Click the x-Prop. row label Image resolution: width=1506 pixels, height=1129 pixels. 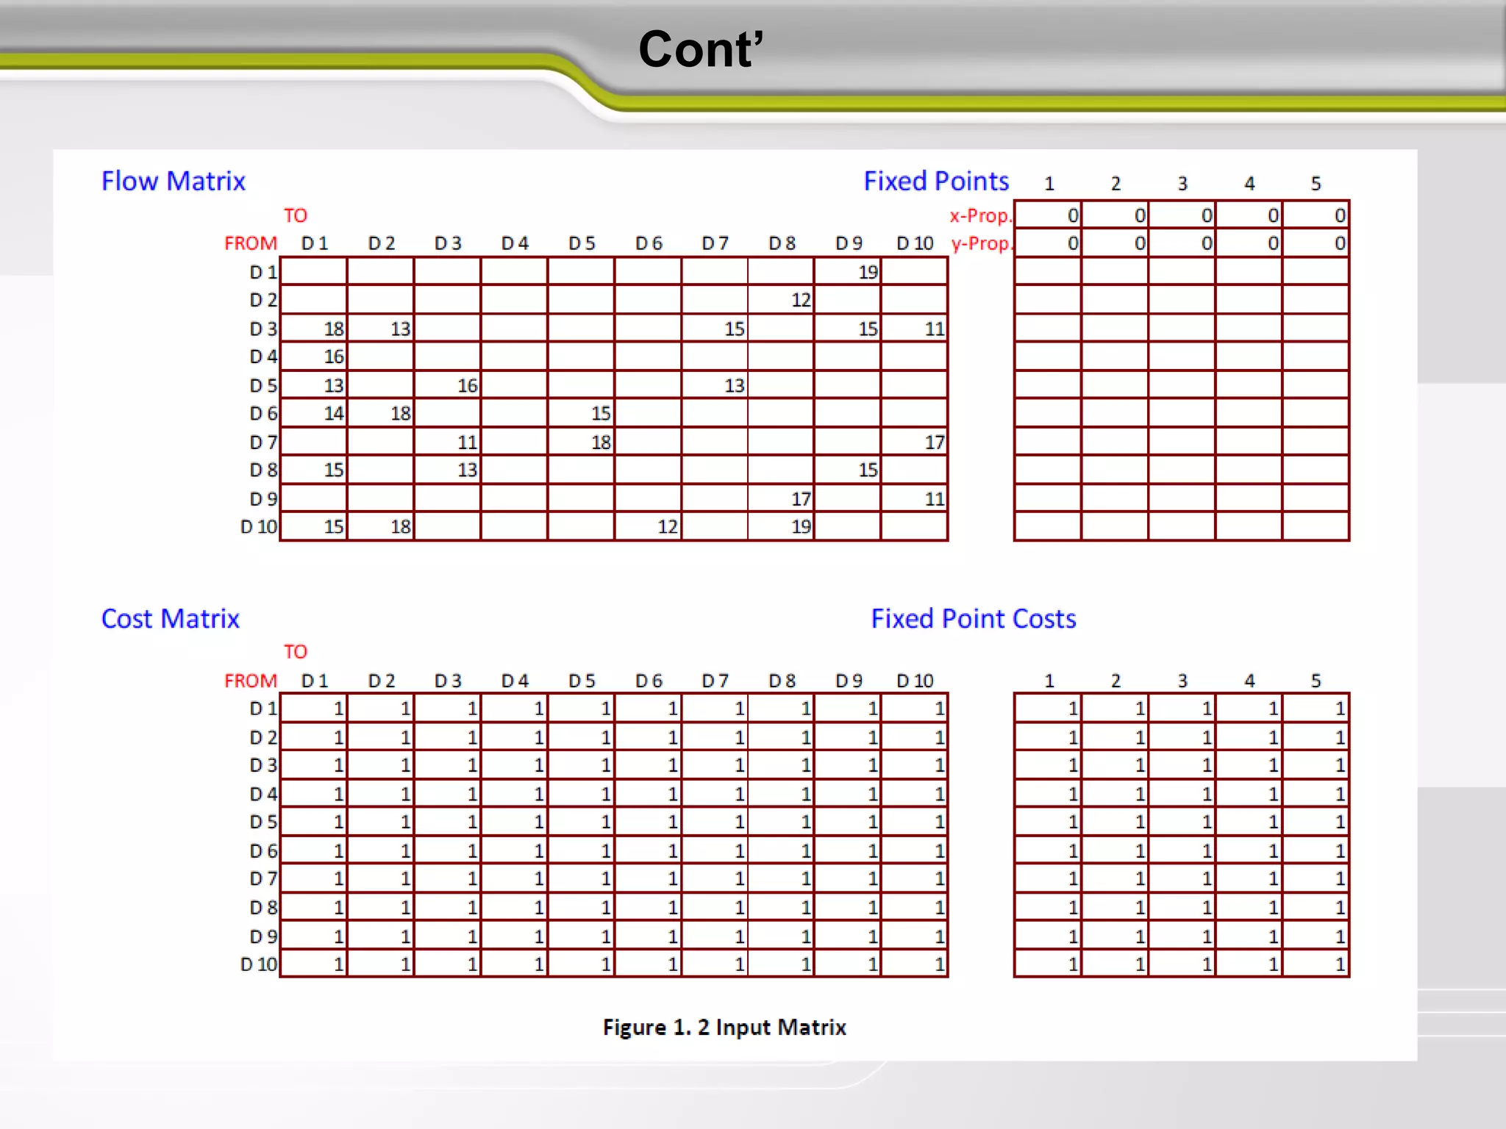tap(980, 215)
